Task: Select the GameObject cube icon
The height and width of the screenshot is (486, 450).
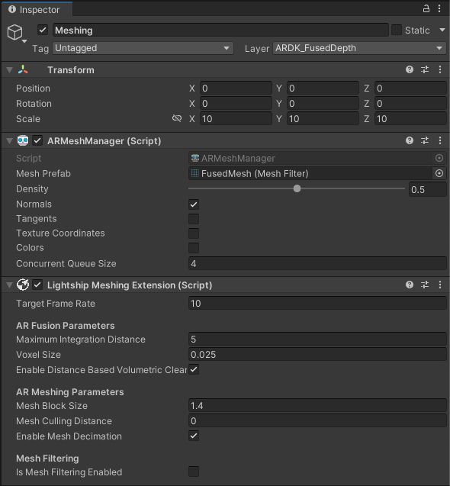Action: (x=15, y=32)
